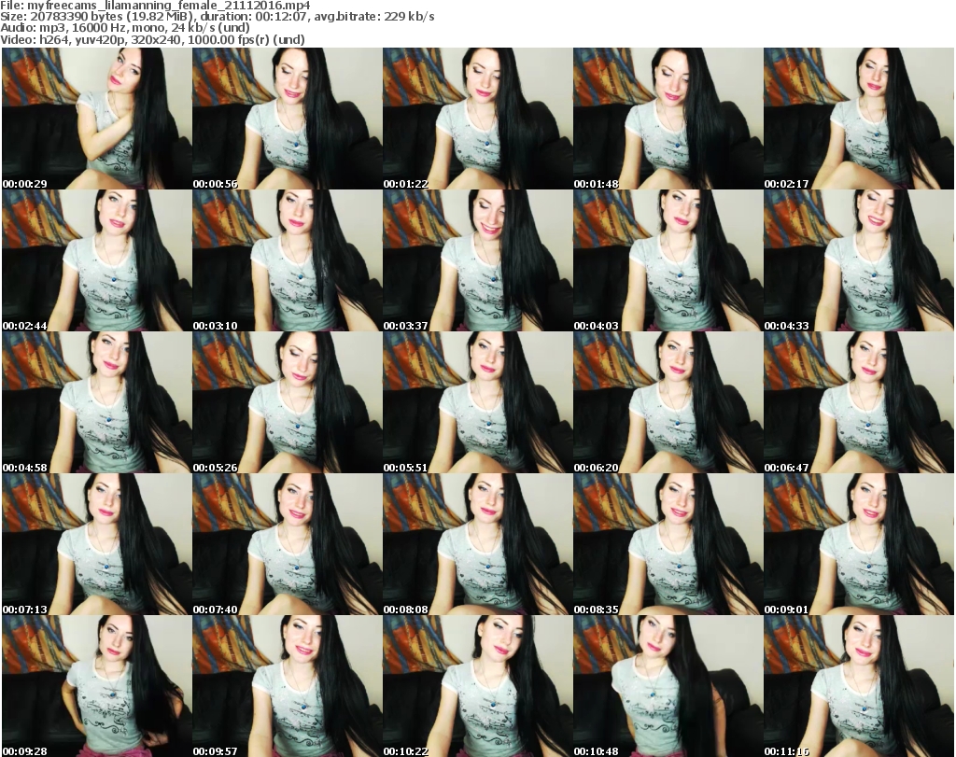Select the thumbnail timestamped 00:01:48
Image resolution: width=956 pixels, height=757 pixels.
point(668,119)
